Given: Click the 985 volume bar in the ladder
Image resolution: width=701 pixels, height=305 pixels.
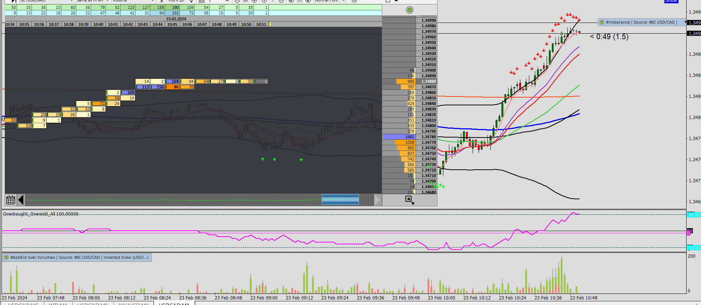Looking at the screenshot, I should pos(406,81).
